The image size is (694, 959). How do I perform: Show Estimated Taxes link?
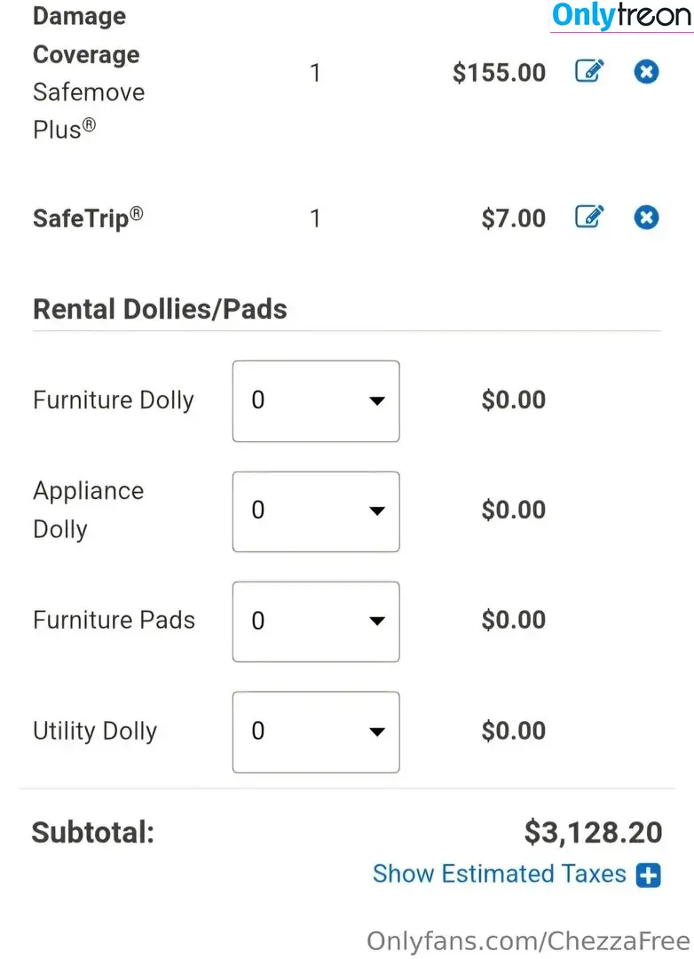pyautogui.click(x=500, y=874)
